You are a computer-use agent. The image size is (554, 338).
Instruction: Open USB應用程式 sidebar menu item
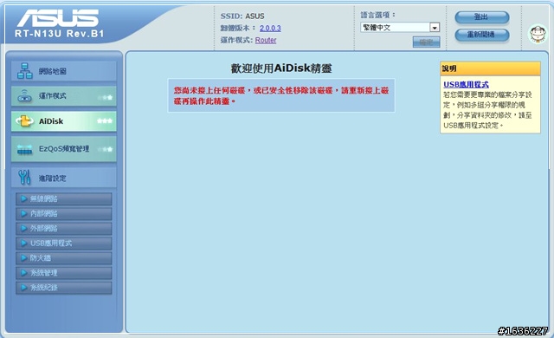pyautogui.click(x=64, y=244)
